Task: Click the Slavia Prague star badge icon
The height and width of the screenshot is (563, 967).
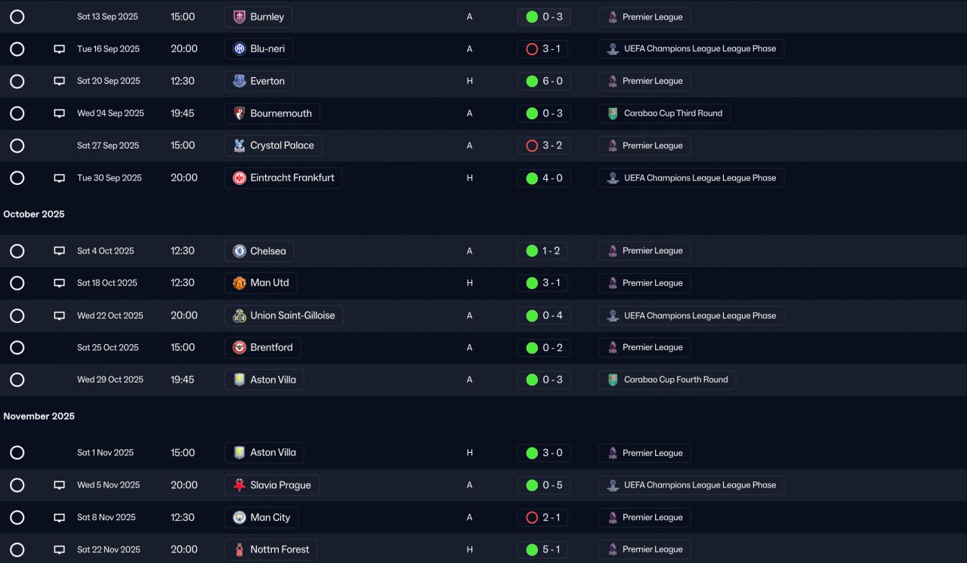Action: click(239, 485)
